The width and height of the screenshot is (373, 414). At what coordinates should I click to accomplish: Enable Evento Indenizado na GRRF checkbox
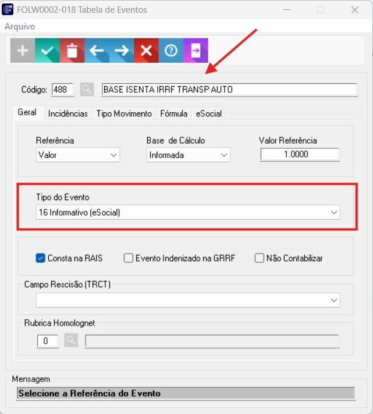(129, 258)
